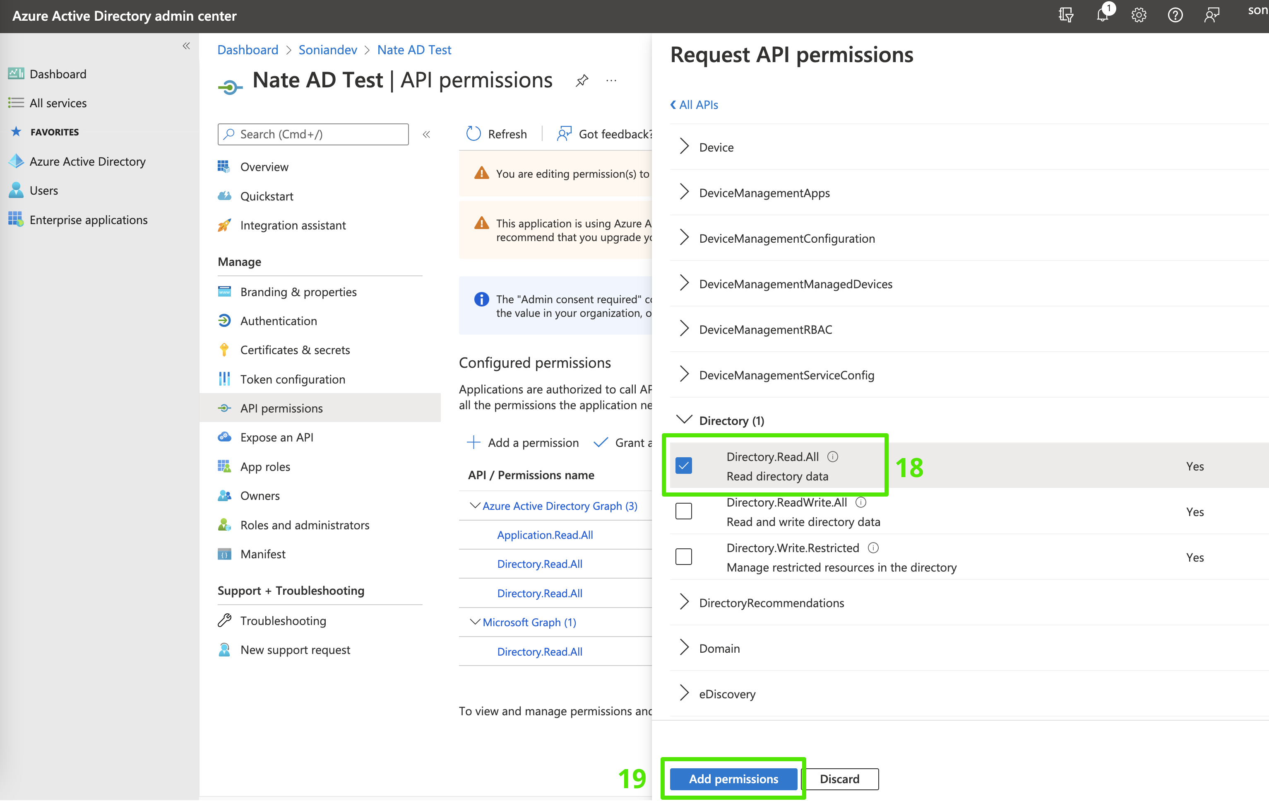This screenshot has height=801, width=1269.
Task: Select API permissions in the Manage menu
Action: pyautogui.click(x=320, y=408)
